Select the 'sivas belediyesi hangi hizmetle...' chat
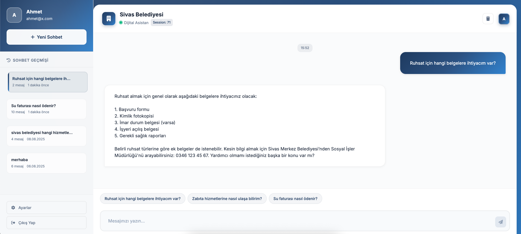 pos(46,136)
